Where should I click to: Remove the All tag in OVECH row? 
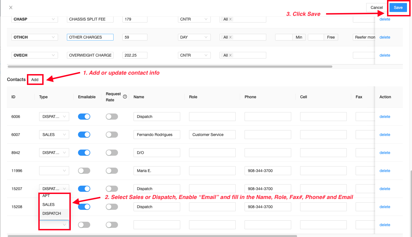pos(230,55)
